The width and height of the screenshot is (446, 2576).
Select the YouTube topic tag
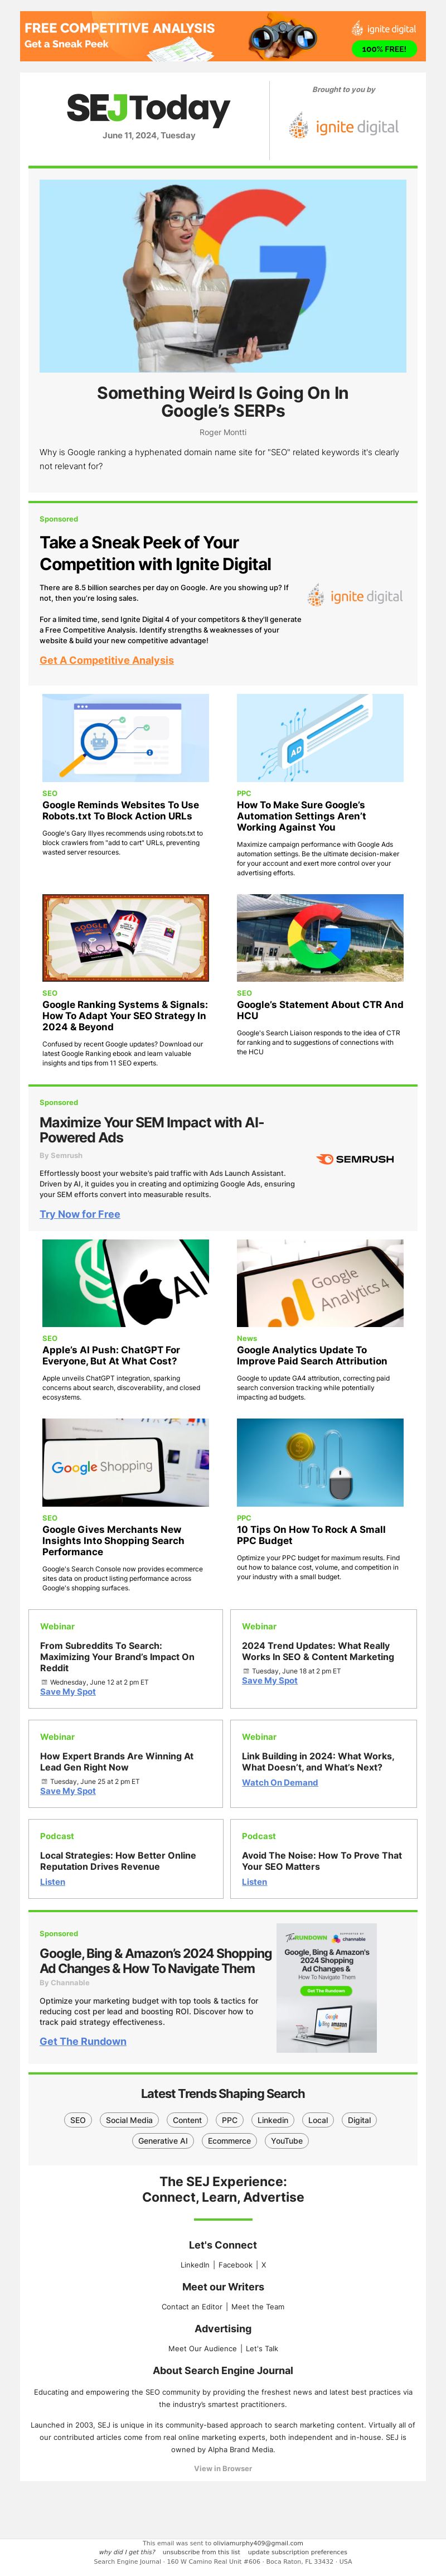click(286, 2141)
